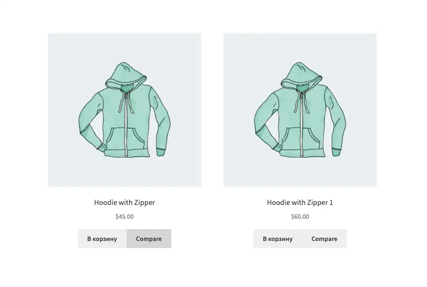Viewport: 427px width, 287px height.
Task: Click the Hoodie with Zipper product image
Action: point(125,110)
